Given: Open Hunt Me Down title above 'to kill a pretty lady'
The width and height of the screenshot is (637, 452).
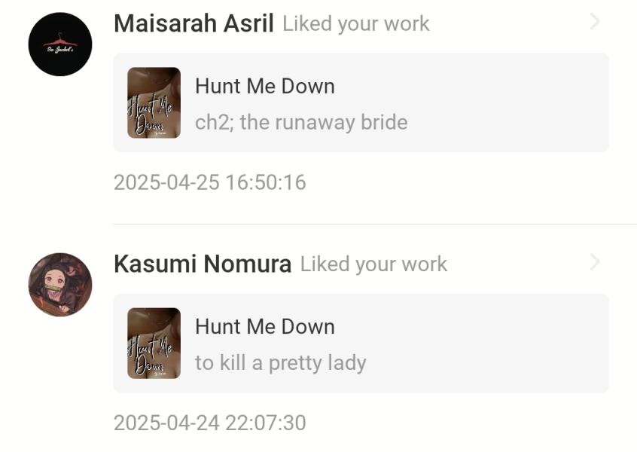Looking at the screenshot, I should coord(264,326).
